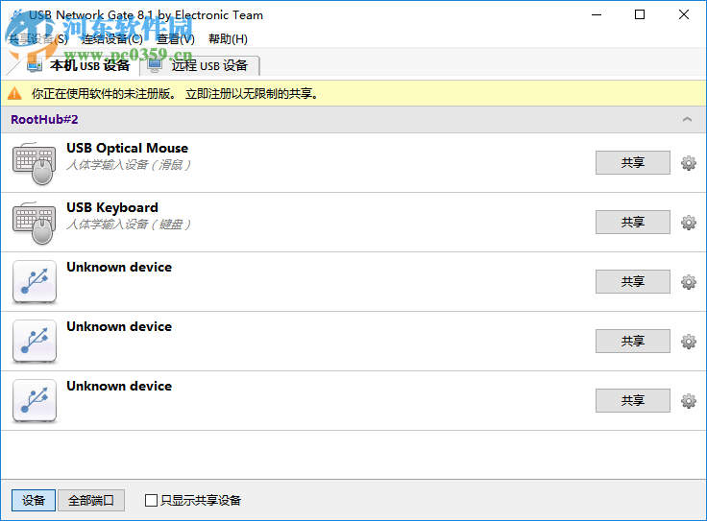Viewport: 707px width, 521px height.
Task: Click 人体学输入设备（键盘）description text
Action: tap(129, 225)
